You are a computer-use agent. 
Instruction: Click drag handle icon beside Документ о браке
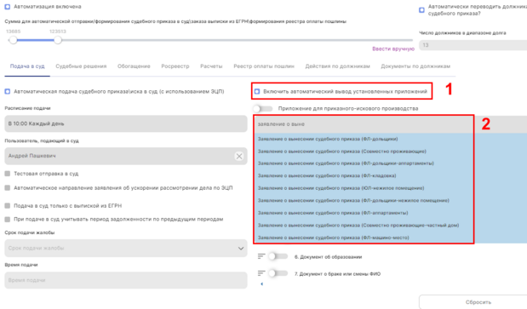point(261,273)
